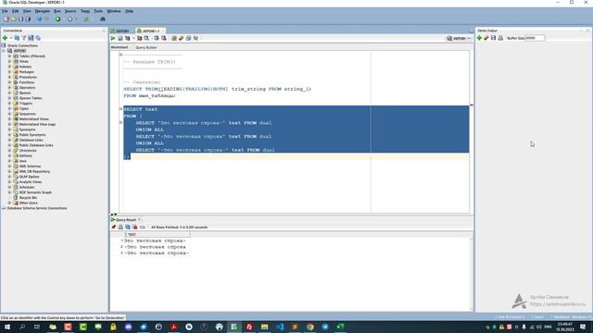The height and width of the screenshot is (333, 593).
Task: Run the statement with the green play icon
Action: tap(113, 38)
